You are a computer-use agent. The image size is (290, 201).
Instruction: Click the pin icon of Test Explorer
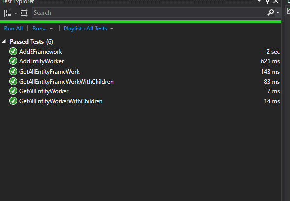click(267, 2)
